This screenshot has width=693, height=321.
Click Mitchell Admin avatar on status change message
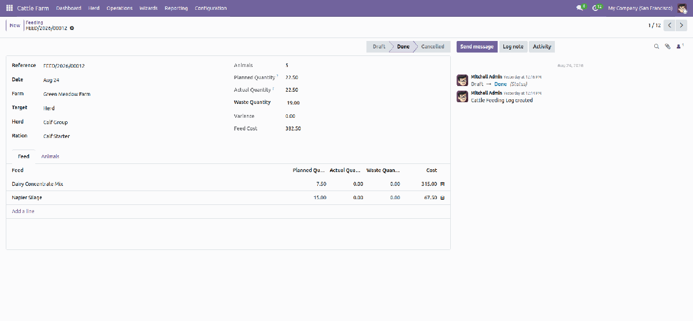pos(462,80)
